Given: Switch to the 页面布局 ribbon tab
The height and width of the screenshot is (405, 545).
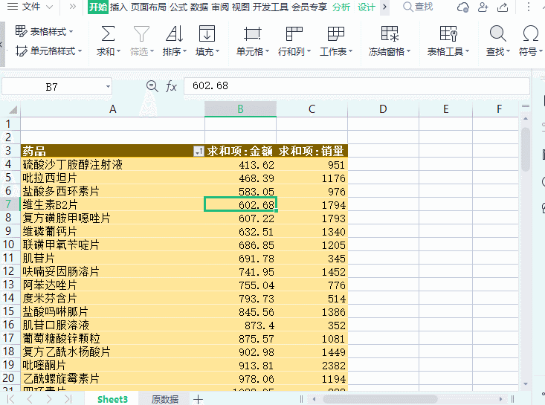Looking at the screenshot, I should [148, 7].
